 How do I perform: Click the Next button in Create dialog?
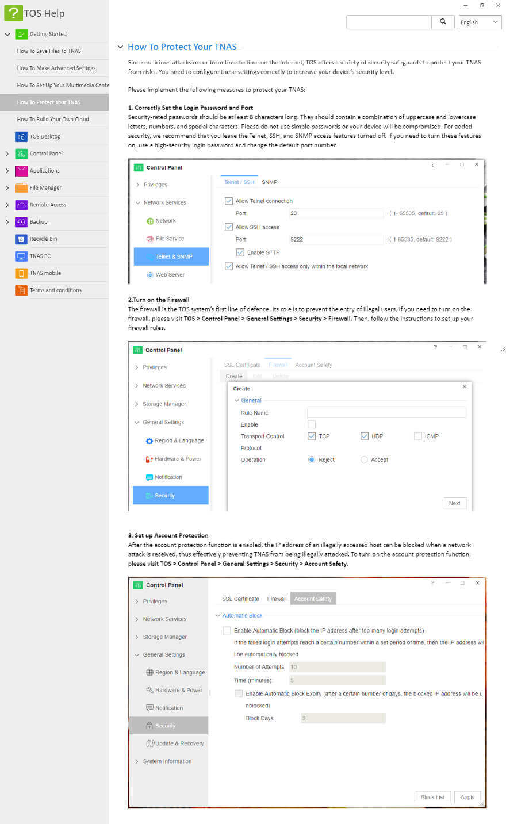[x=454, y=503]
